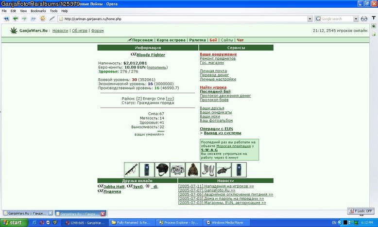Open friend Jabba Hatt's profile
Viewport: 378px width, 227px height.
pyautogui.click(x=114, y=187)
